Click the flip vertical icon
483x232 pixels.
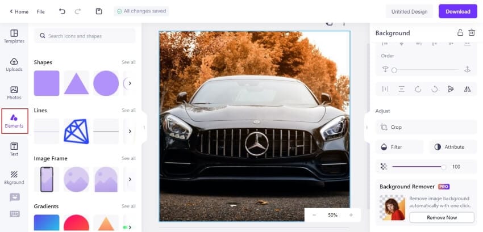tap(451, 89)
